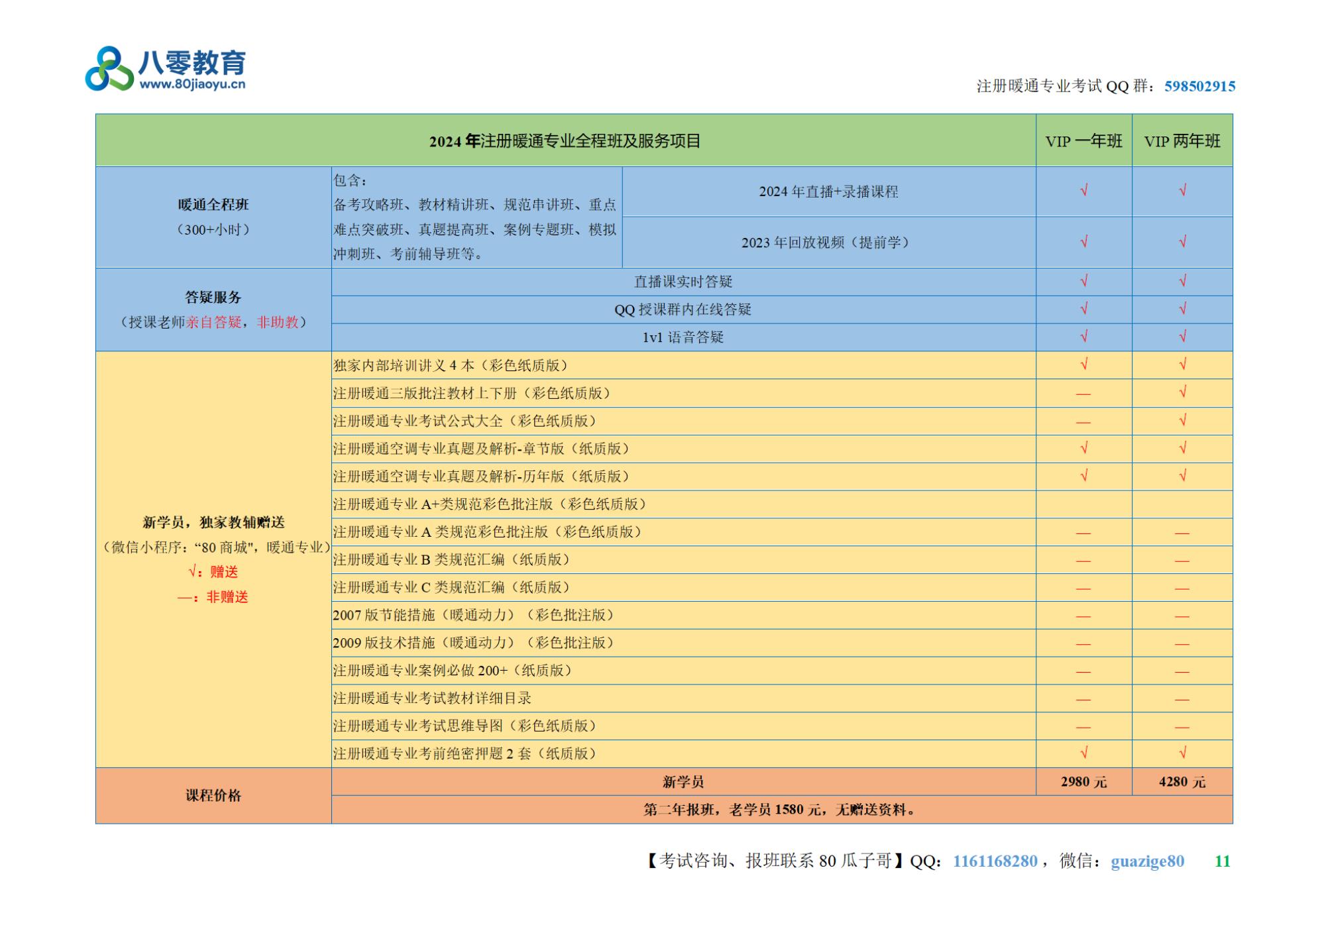Click 注册暖通三版批注教材上下册 row text
The width and height of the screenshot is (1328, 939).
click(x=472, y=393)
